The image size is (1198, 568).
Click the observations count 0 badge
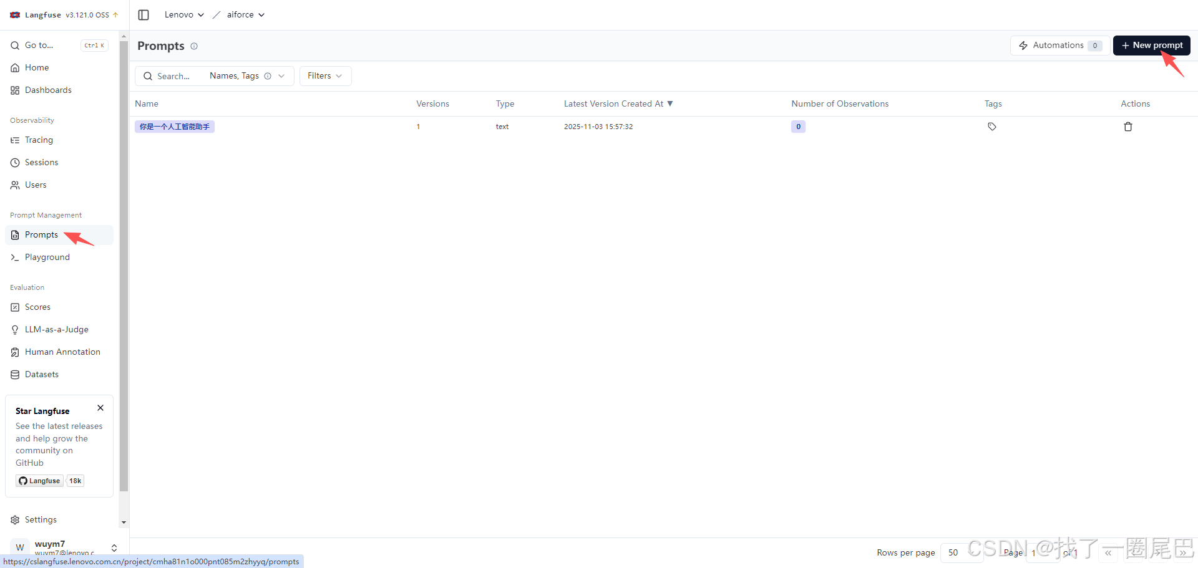click(798, 127)
